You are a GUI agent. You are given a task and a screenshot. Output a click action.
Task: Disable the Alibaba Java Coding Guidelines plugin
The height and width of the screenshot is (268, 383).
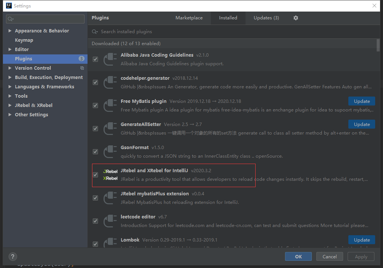(x=95, y=59)
